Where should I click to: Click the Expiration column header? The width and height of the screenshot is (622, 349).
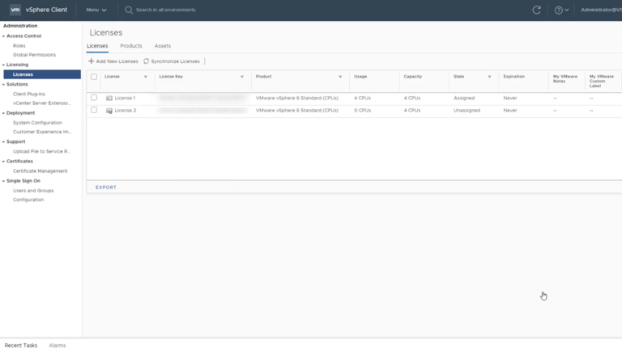(x=514, y=77)
